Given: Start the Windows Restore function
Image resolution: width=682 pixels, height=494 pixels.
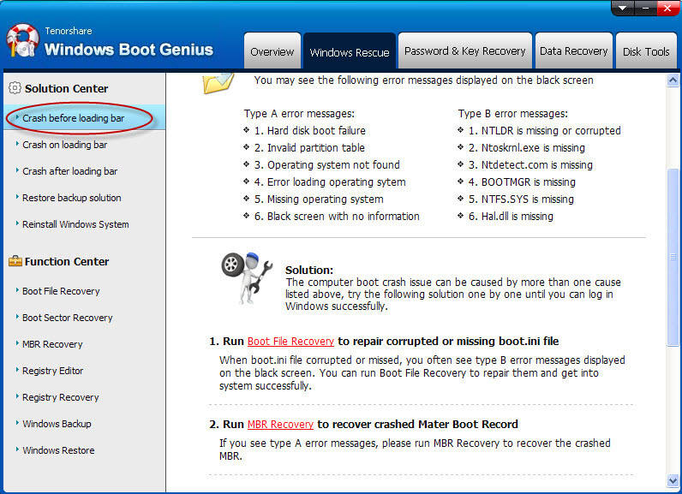Looking at the screenshot, I should tap(58, 450).
